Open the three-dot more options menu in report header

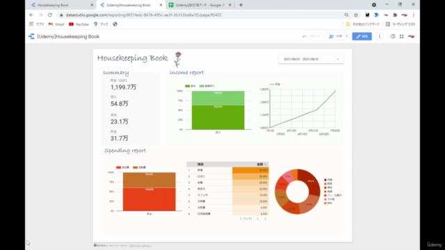(x=380, y=36)
